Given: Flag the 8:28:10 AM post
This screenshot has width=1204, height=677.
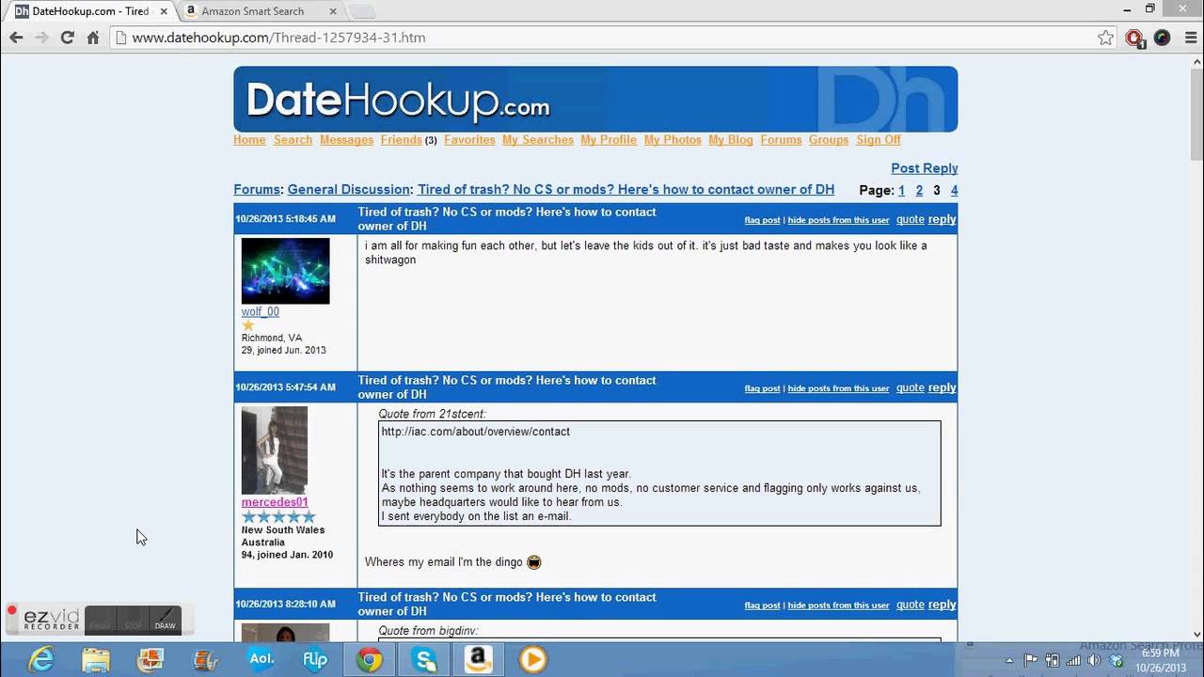Looking at the screenshot, I should pyautogui.click(x=762, y=606).
